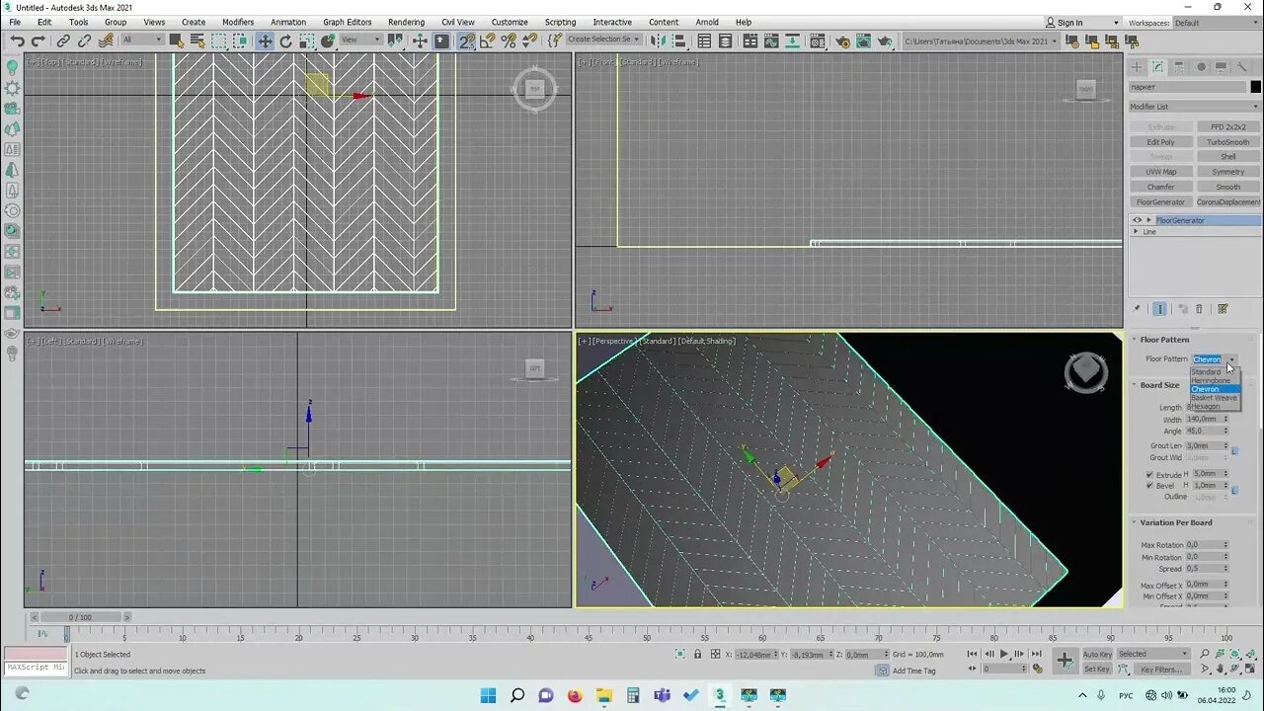Screen dimensions: 1264x711
Task: Click the Redo arrow in the main toolbar
Action: pos(38,40)
